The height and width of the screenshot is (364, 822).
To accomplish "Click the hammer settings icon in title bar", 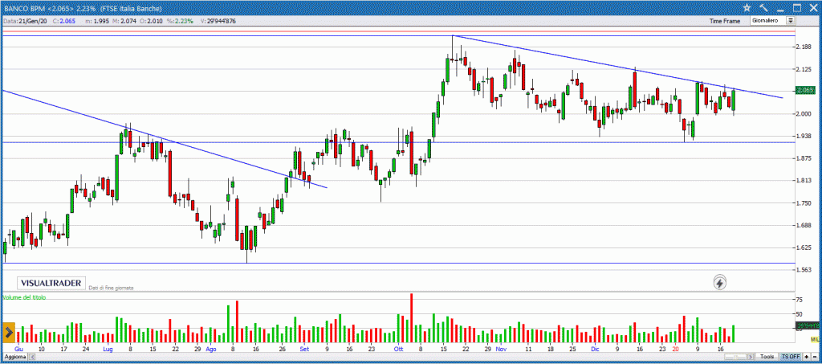I will click(x=764, y=7).
